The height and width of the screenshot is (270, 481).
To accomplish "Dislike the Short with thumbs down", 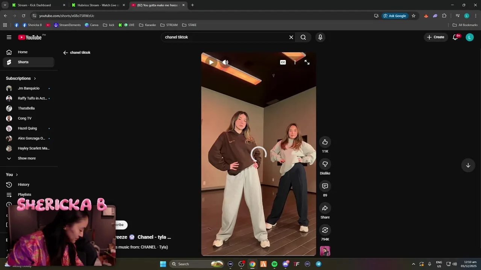I will (x=325, y=164).
